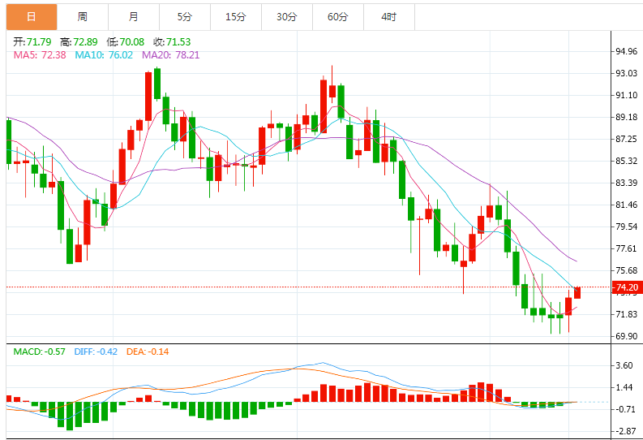Click the DIFF: -0.42 label

[96, 352]
